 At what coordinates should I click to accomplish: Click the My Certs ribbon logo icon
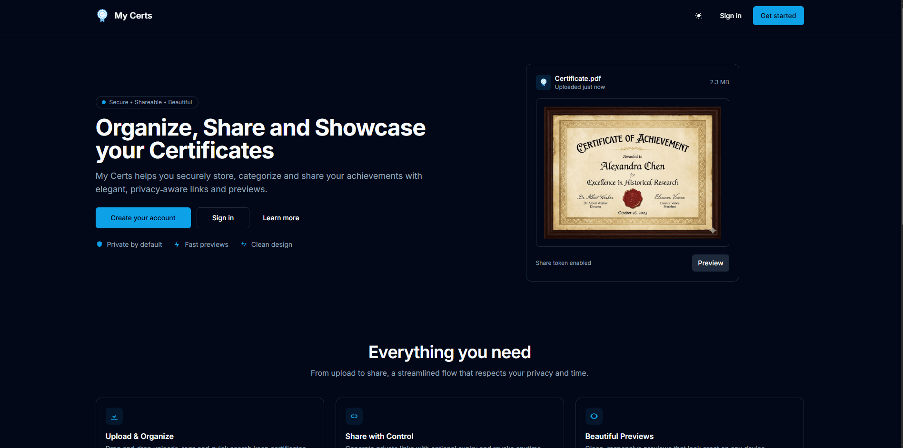[102, 15]
